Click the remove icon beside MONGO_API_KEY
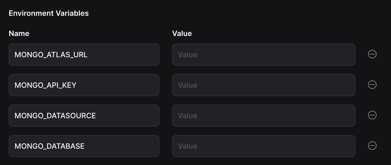 pos(372,85)
